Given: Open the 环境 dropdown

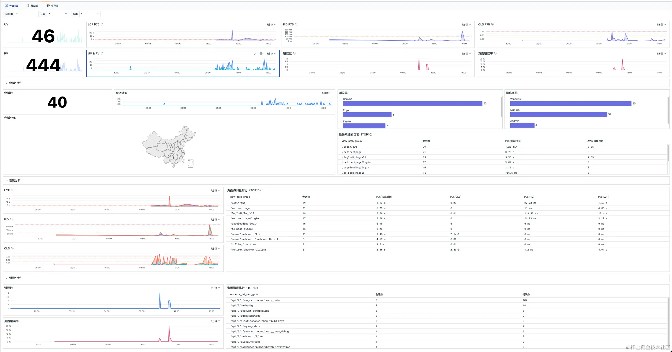Looking at the screenshot, I should point(58,14).
